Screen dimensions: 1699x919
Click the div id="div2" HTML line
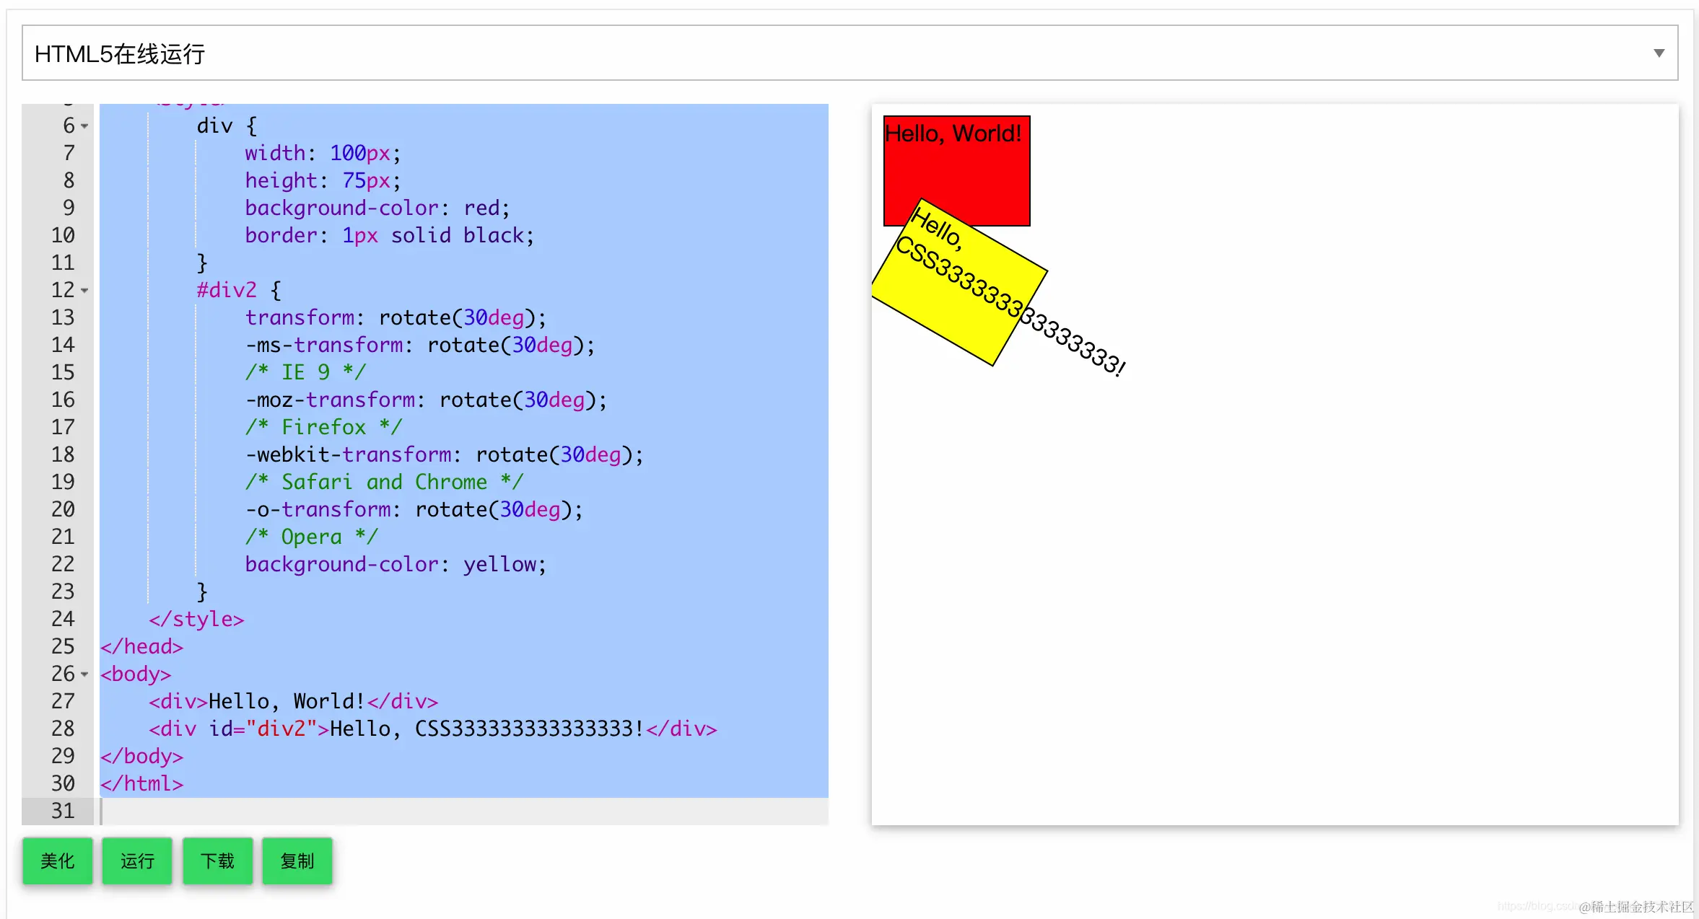point(432,729)
